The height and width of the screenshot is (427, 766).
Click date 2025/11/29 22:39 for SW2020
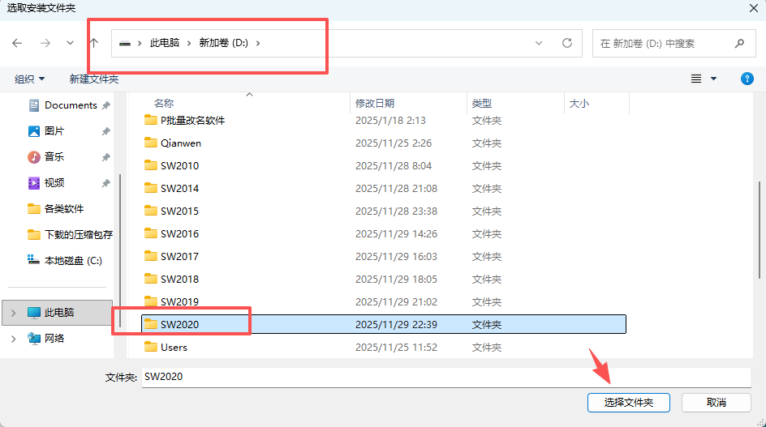point(396,325)
